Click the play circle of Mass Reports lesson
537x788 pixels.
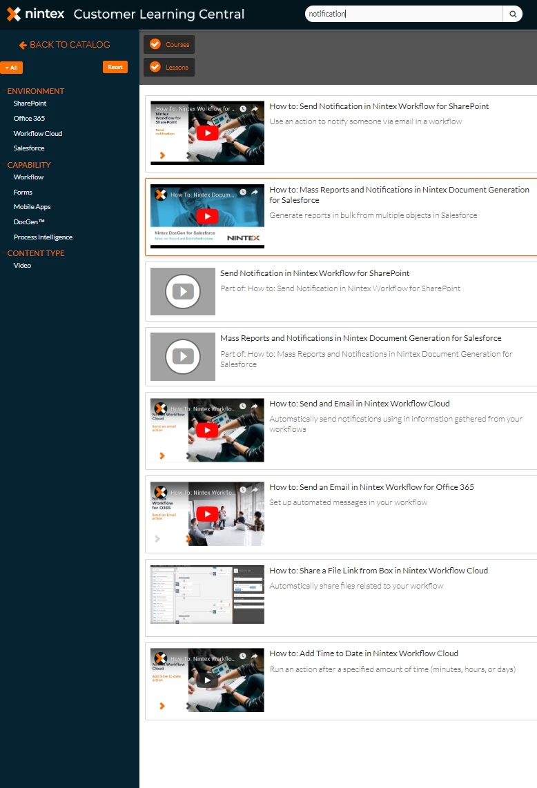coord(183,356)
